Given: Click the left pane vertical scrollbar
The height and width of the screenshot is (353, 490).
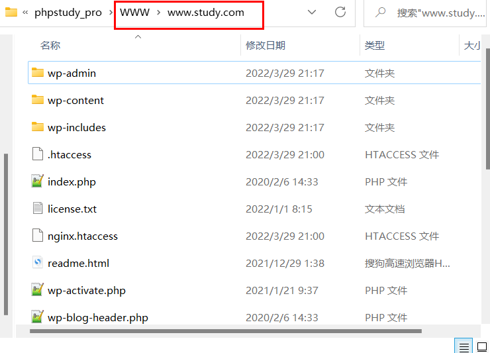Looking at the screenshot, I should coord(5,234).
